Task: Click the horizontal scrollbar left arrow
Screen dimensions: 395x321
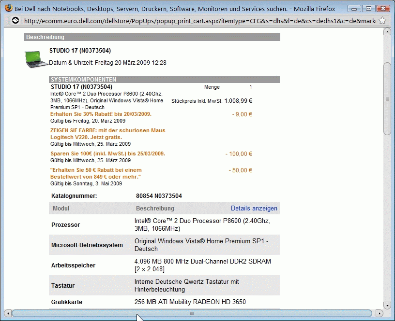Action: coord(8,313)
